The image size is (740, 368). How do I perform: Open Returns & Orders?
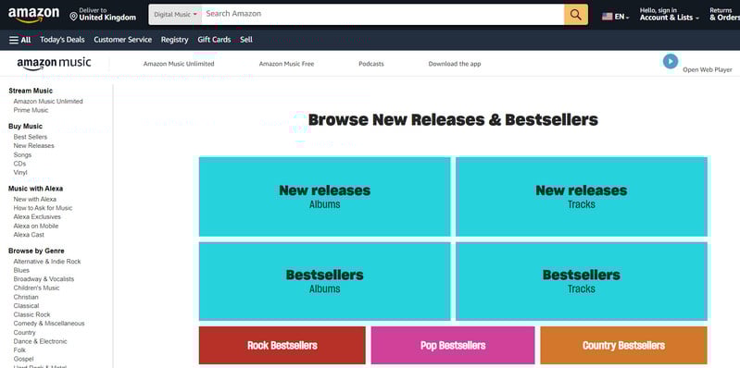click(724, 14)
